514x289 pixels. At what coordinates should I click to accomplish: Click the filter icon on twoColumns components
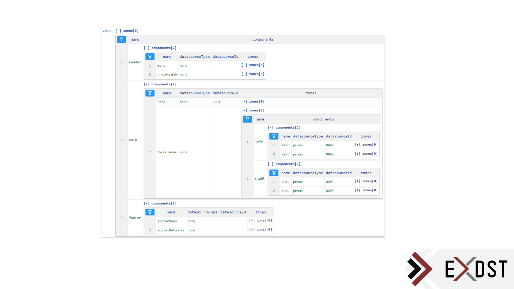tap(247, 119)
